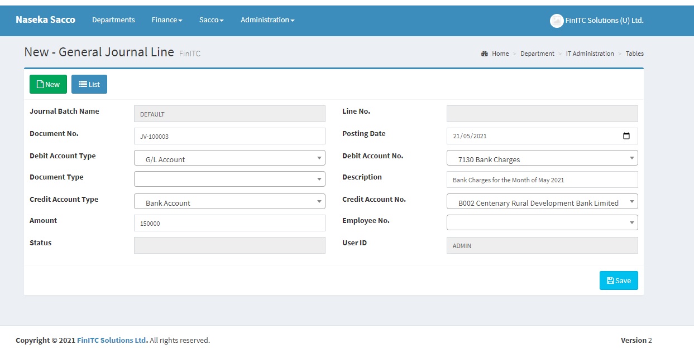Go to Departments in navigation bar
The image size is (694, 354).
(113, 20)
